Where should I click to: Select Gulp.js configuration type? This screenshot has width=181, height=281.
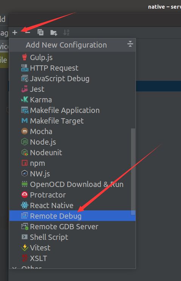pyautogui.click(x=72, y=57)
